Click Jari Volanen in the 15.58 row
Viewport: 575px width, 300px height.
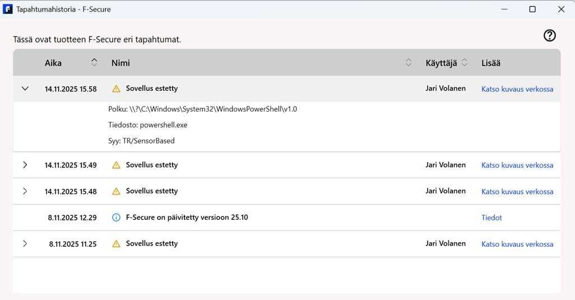tap(446, 89)
